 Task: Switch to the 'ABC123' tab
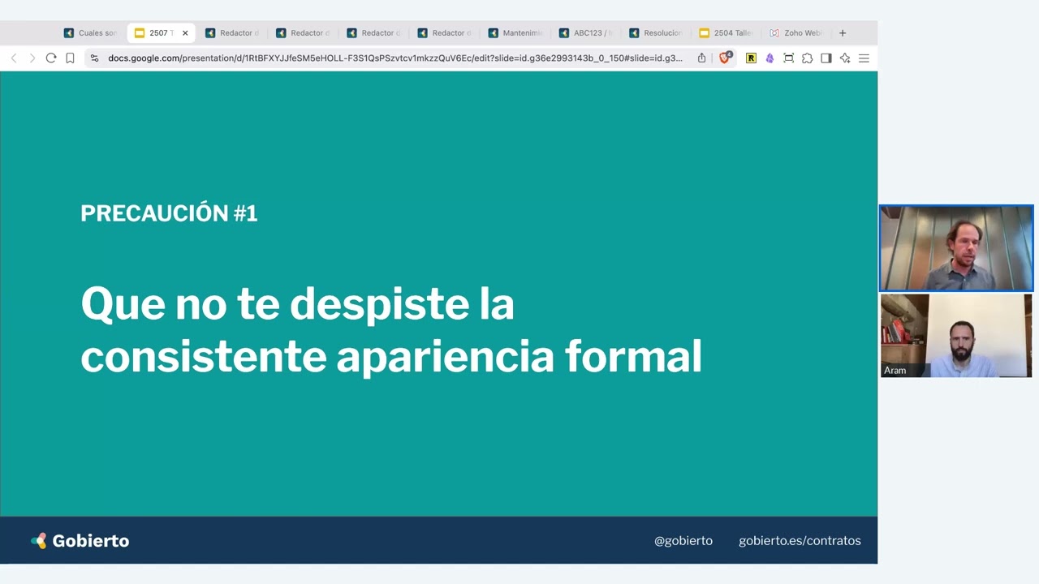click(x=586, y=33)
